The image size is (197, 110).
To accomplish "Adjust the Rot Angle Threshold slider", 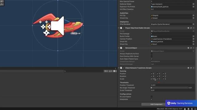I will click(170, 88).
